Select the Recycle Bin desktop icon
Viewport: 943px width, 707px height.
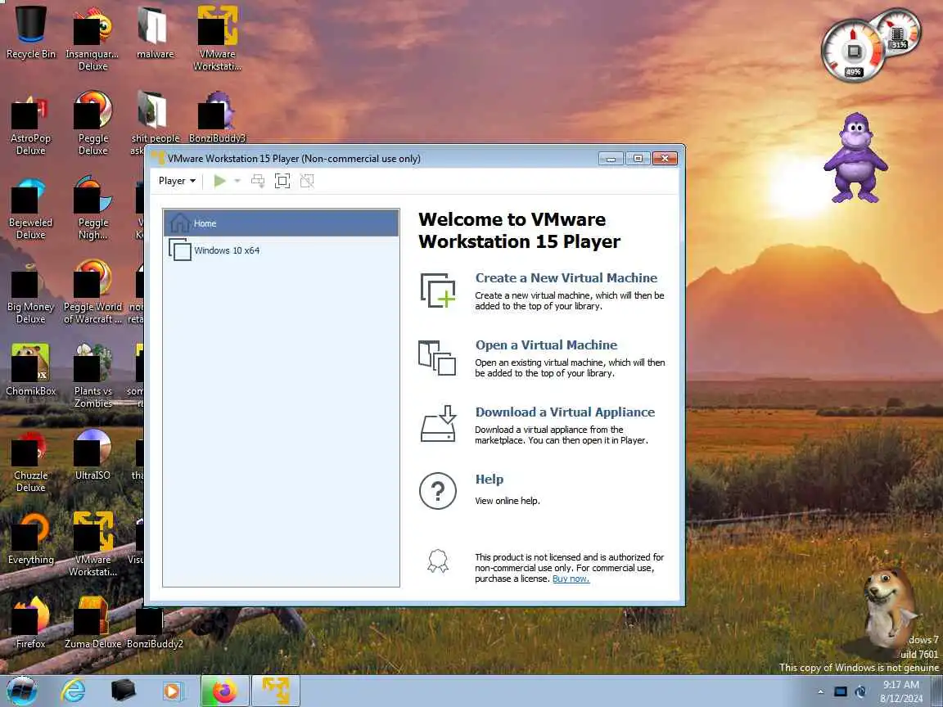[x=30, y=31]
